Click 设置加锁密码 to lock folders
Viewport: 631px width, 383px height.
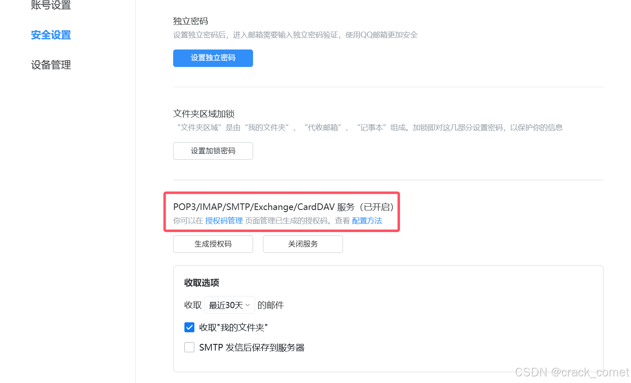click(x=213, y=151)
